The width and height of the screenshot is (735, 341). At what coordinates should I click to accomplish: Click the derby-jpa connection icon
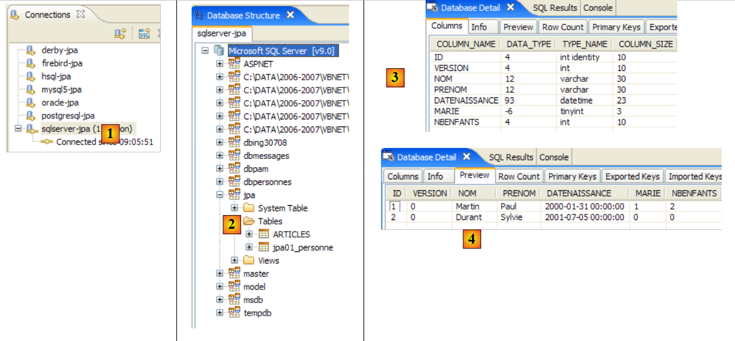tap(31, 51)
